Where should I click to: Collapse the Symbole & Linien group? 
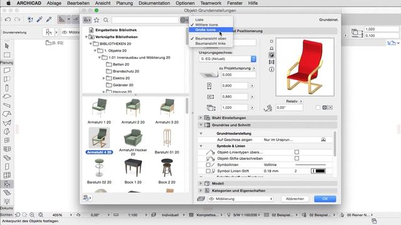click(x=201, y=146)
